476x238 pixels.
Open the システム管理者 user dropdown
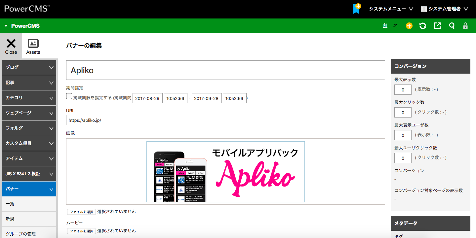point(445,9)
